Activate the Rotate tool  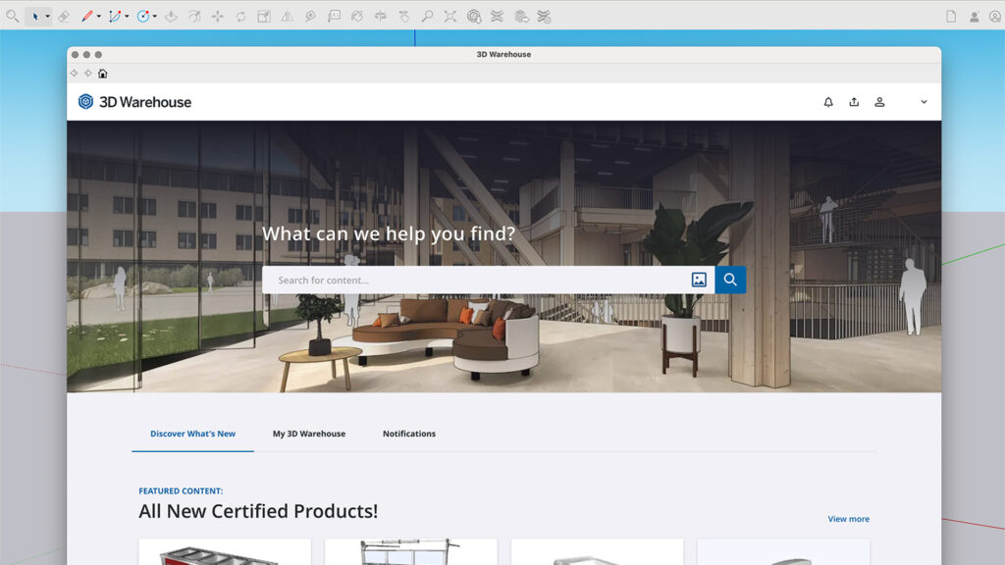click(x=241, y=16)
